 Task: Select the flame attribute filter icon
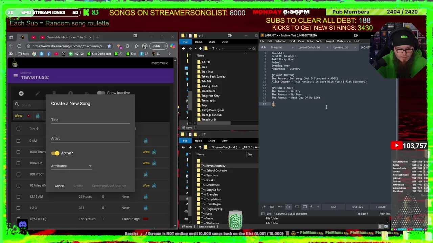(38, 116)
